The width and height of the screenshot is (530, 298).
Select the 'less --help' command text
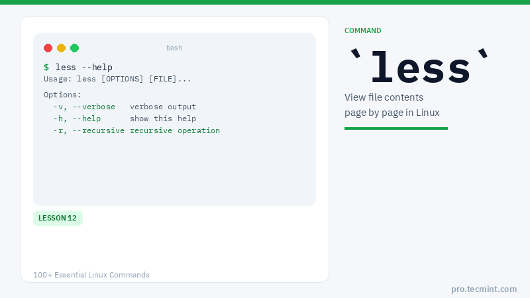(84, 67)
